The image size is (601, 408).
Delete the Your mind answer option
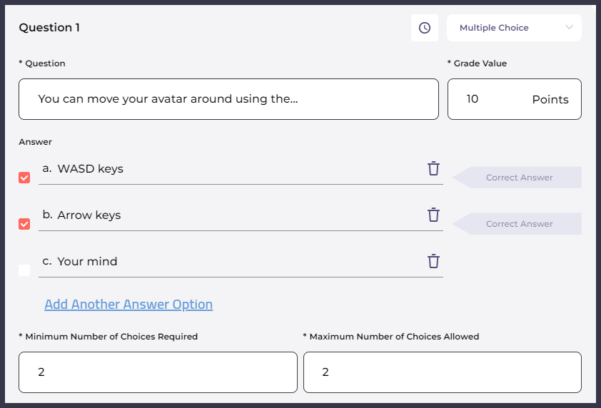click(x=433, y=262)
